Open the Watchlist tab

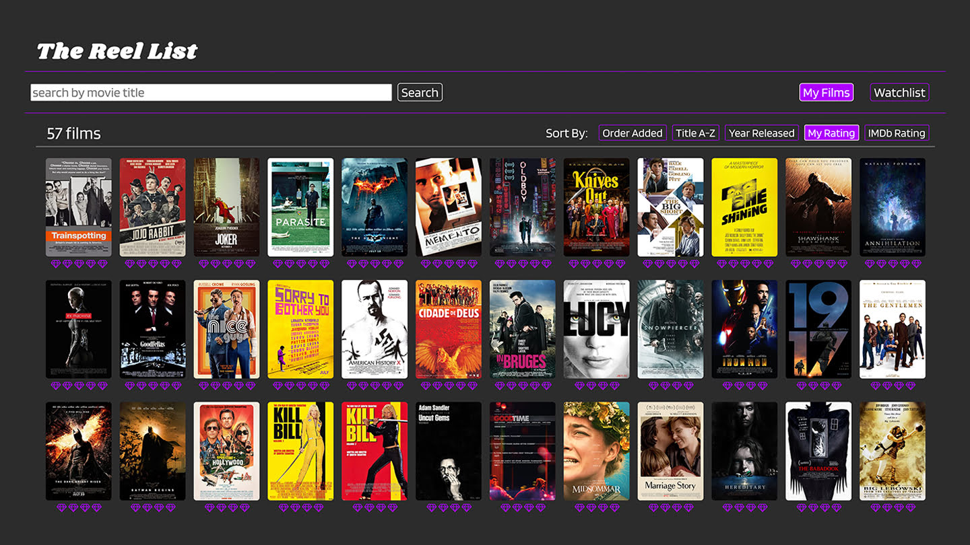click(899, 93)
